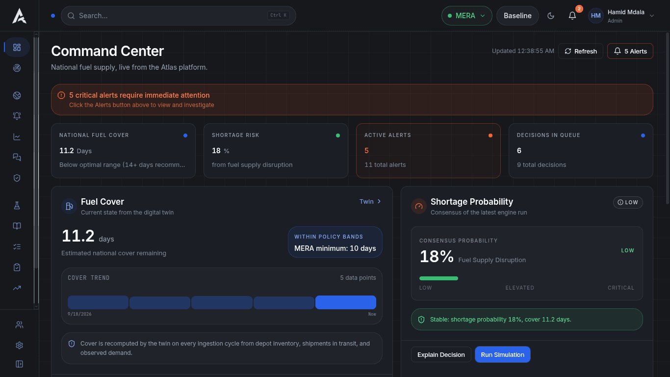
Task: Click the National Fuel Cover card
Action: point(123,150)
